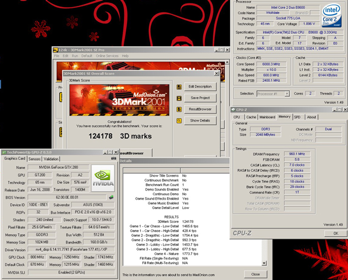Viewport: 348px width, 280px height.
Task: Open the About tab in CPU-Z
Action: coord(311,117)
